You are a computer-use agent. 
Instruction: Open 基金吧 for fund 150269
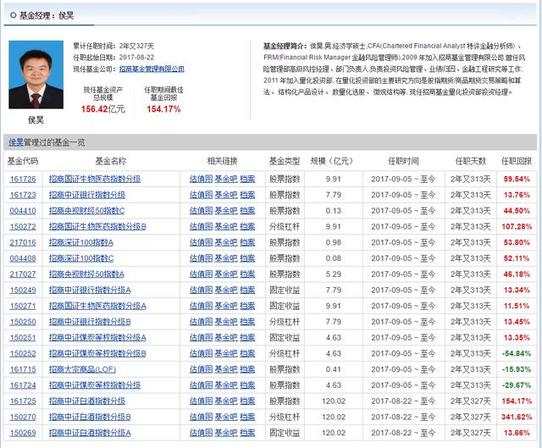226,434
